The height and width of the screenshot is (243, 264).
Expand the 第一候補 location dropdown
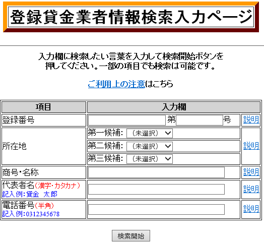coord(150,133)
